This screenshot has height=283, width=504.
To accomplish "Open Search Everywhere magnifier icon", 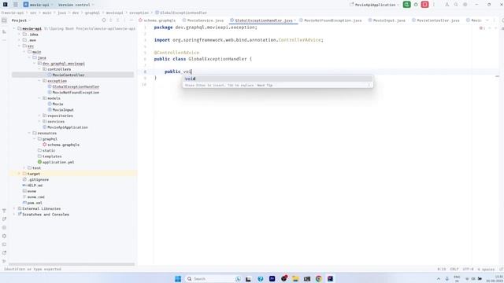I will 456,5.
